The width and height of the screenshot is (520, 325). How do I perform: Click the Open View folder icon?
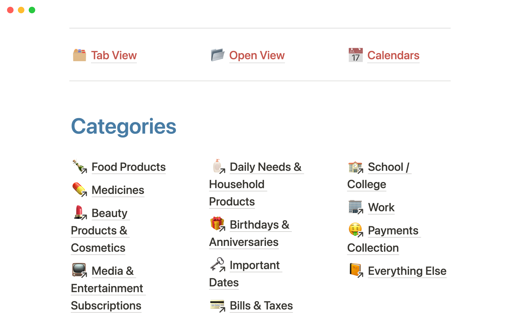point(217,55)
